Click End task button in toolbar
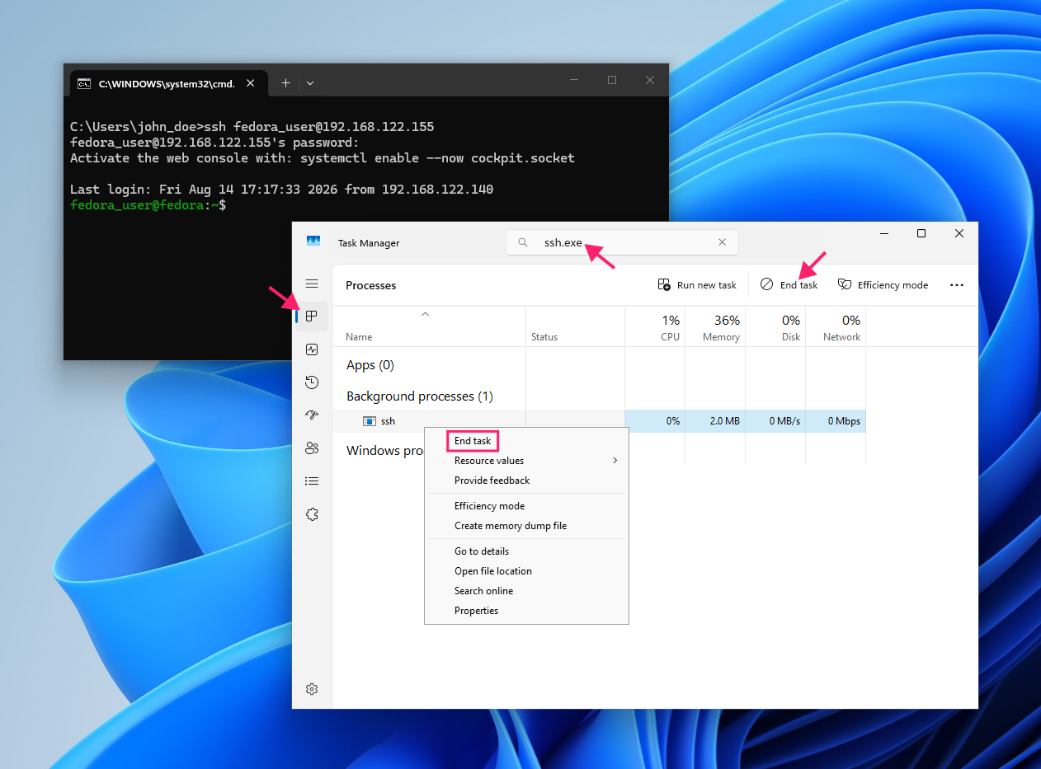 pos(789,284)
